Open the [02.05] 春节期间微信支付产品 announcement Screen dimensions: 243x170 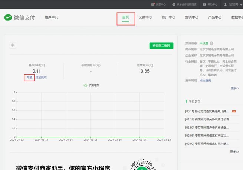(207, 136)
